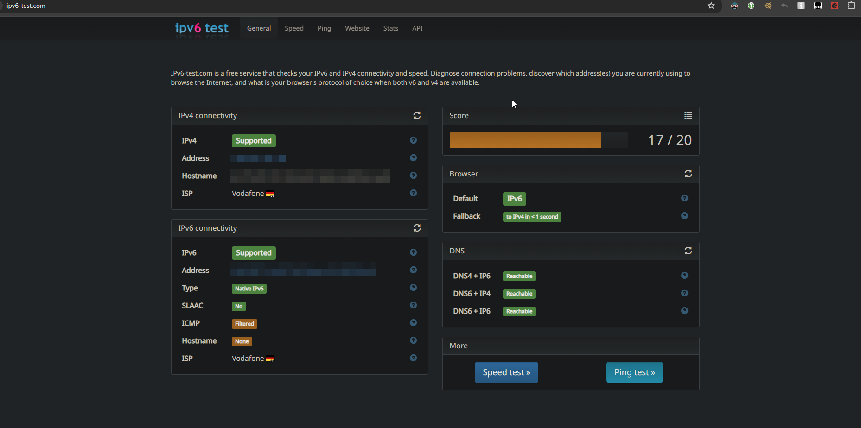Start the Speed test »
Viewport: 861px width, 428px height.
point(506,372)
